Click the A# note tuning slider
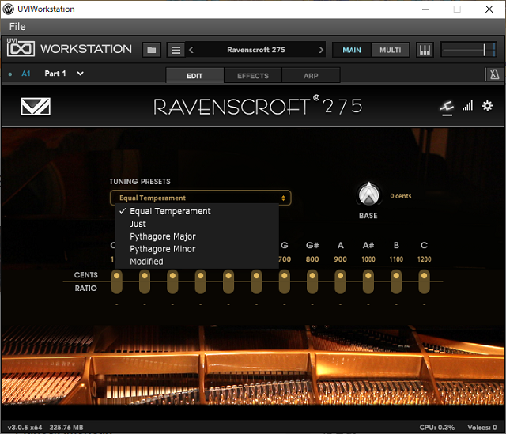Image resolution: width=506 pixels, height=434 pixels. tap(368, 282)
